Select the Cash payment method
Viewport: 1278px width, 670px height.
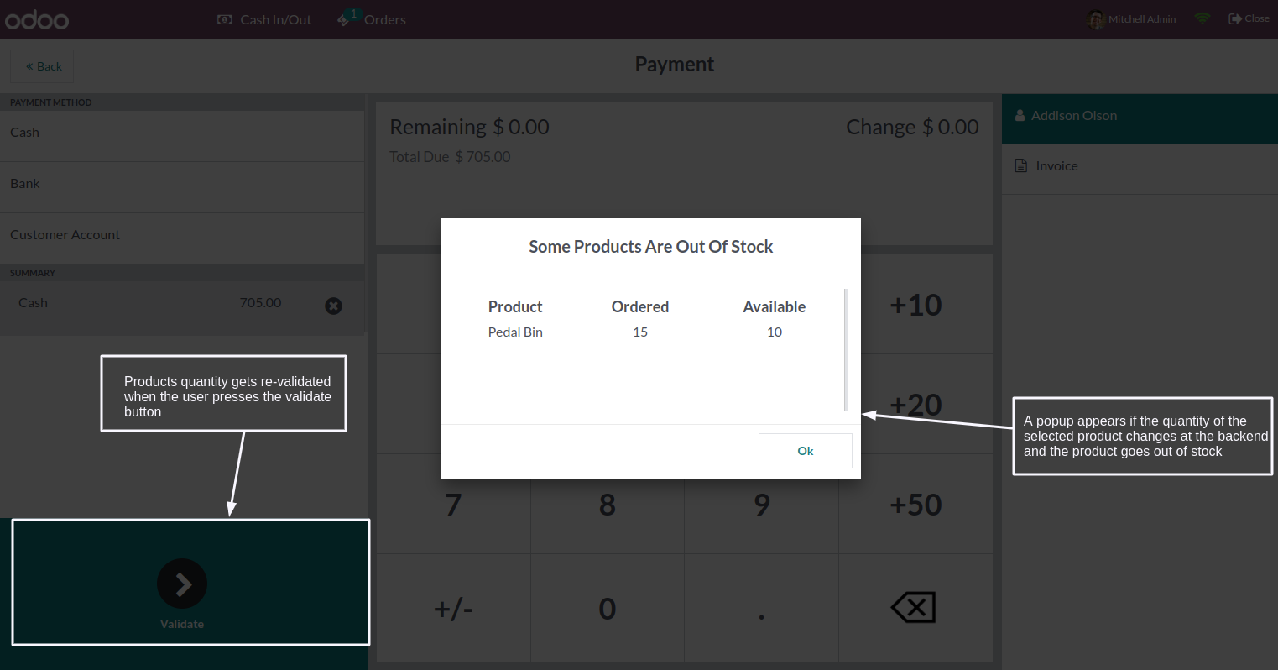click(181, 133)
